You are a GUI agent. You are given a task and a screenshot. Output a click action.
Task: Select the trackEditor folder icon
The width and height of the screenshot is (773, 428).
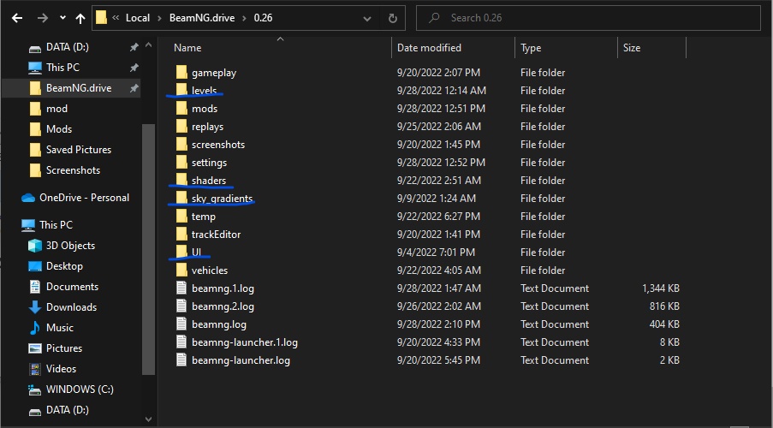(181, 235)
